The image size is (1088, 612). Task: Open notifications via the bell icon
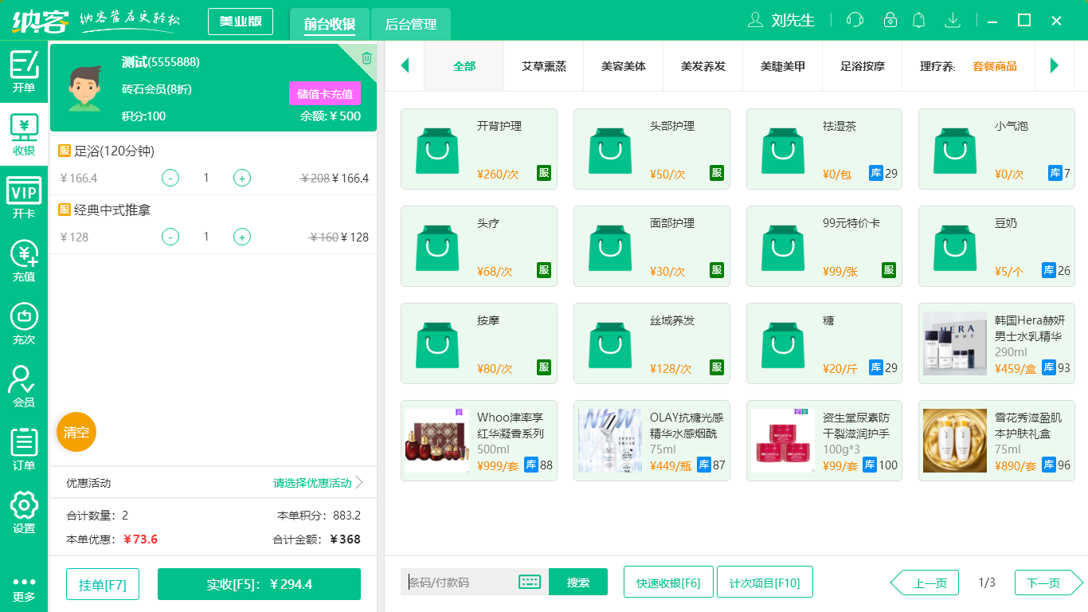[919, 20]
